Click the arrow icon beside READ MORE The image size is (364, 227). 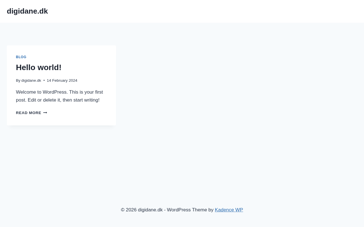click(x=45, y=113)
